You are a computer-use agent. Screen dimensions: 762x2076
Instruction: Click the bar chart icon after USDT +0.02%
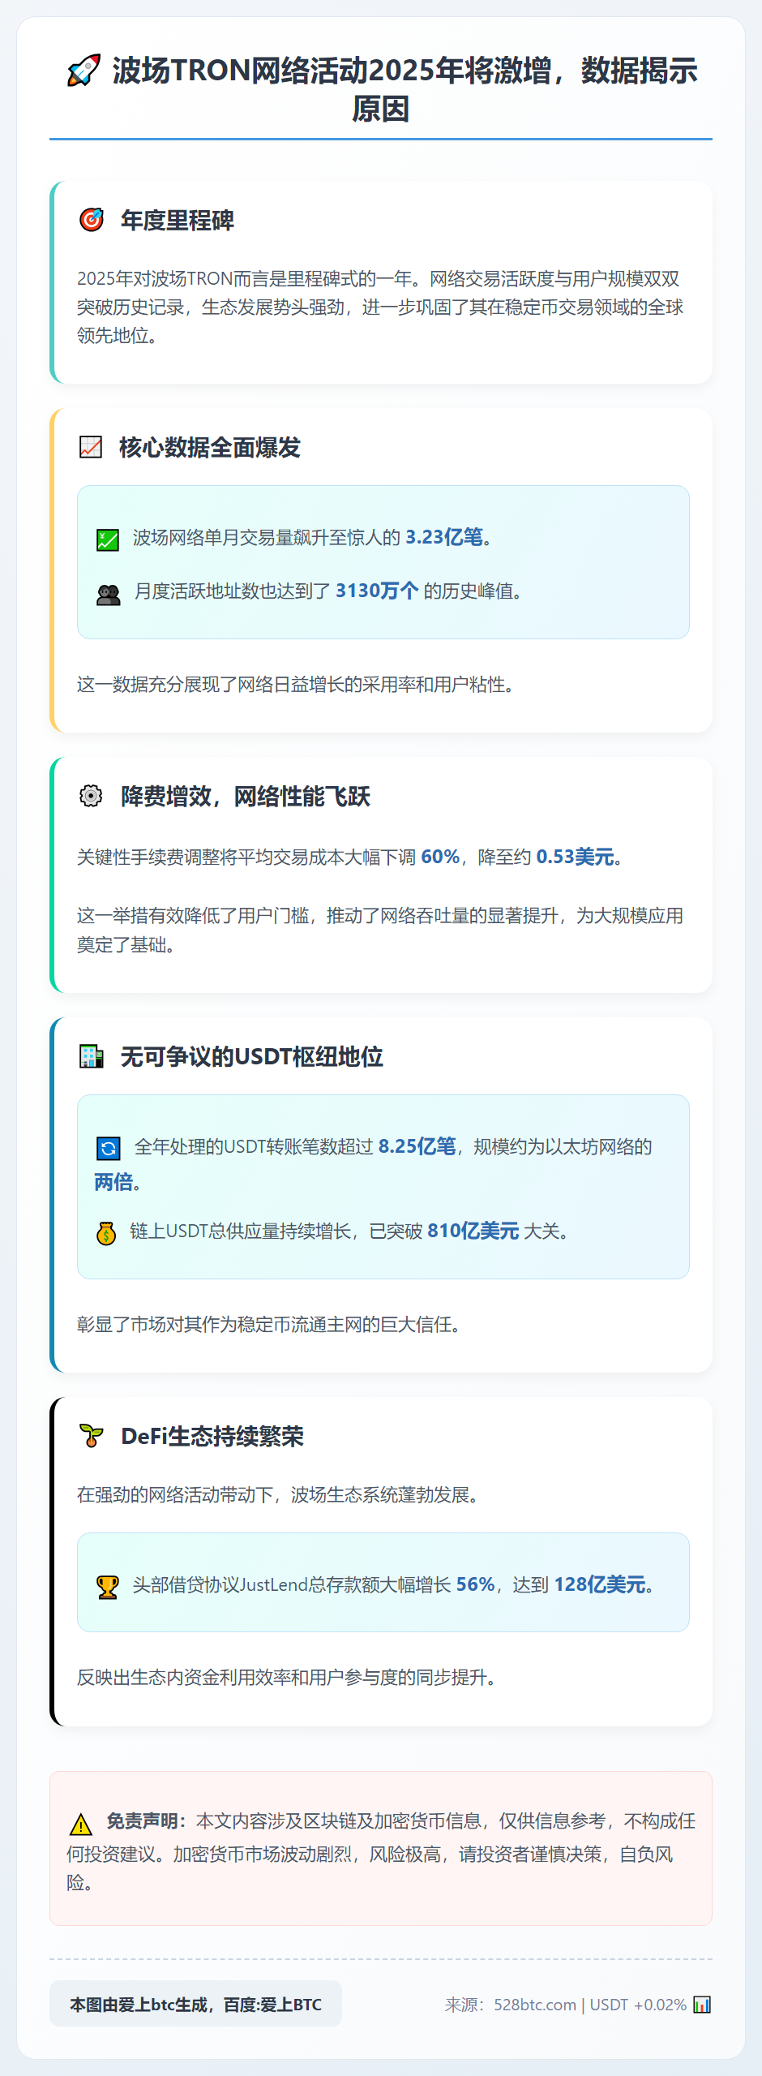pos(702,2005)
